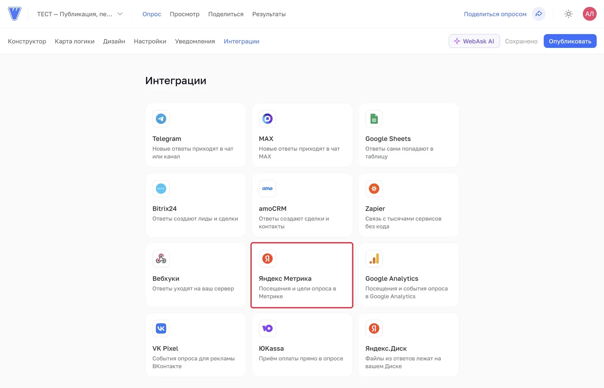Open the Яндекс Метрика icon

pyautogui.click(x=267, y=259)
